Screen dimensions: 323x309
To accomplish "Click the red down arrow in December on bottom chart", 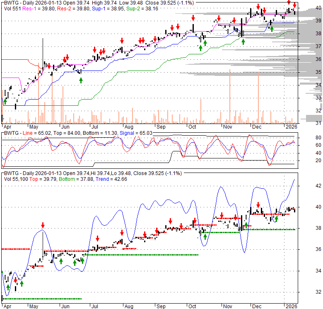I will [x=258, y=205].
